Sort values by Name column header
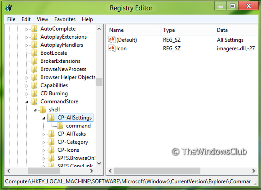The width and height of the screenshot is (261, 190). click(133, 30)
